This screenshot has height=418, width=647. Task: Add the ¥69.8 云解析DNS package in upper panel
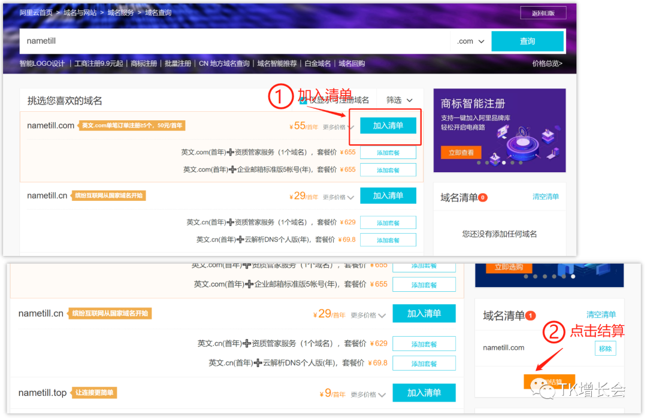pos(388,240)
